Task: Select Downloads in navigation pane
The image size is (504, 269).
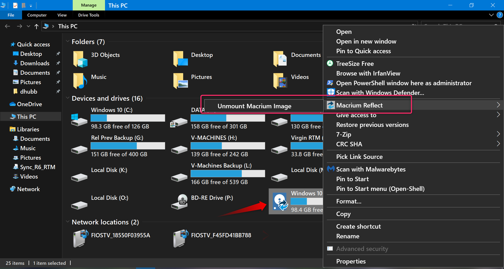Action: 35,63
